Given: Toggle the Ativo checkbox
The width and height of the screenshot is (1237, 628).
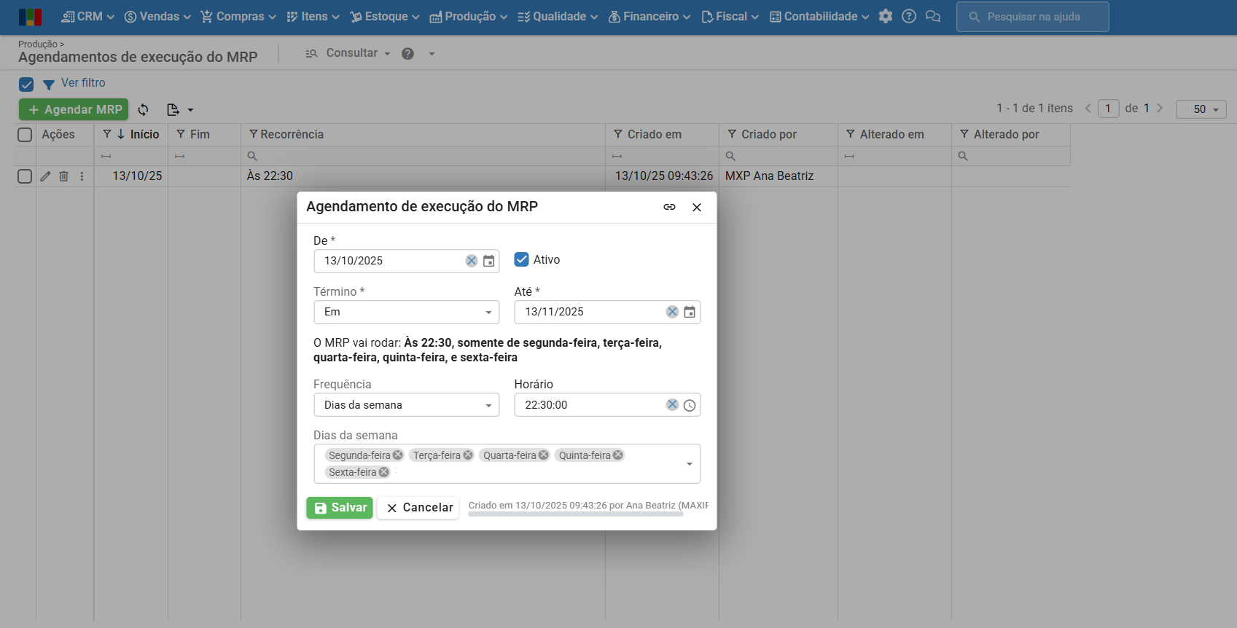Looking at the screenshot, I should [x=522, y=259].
